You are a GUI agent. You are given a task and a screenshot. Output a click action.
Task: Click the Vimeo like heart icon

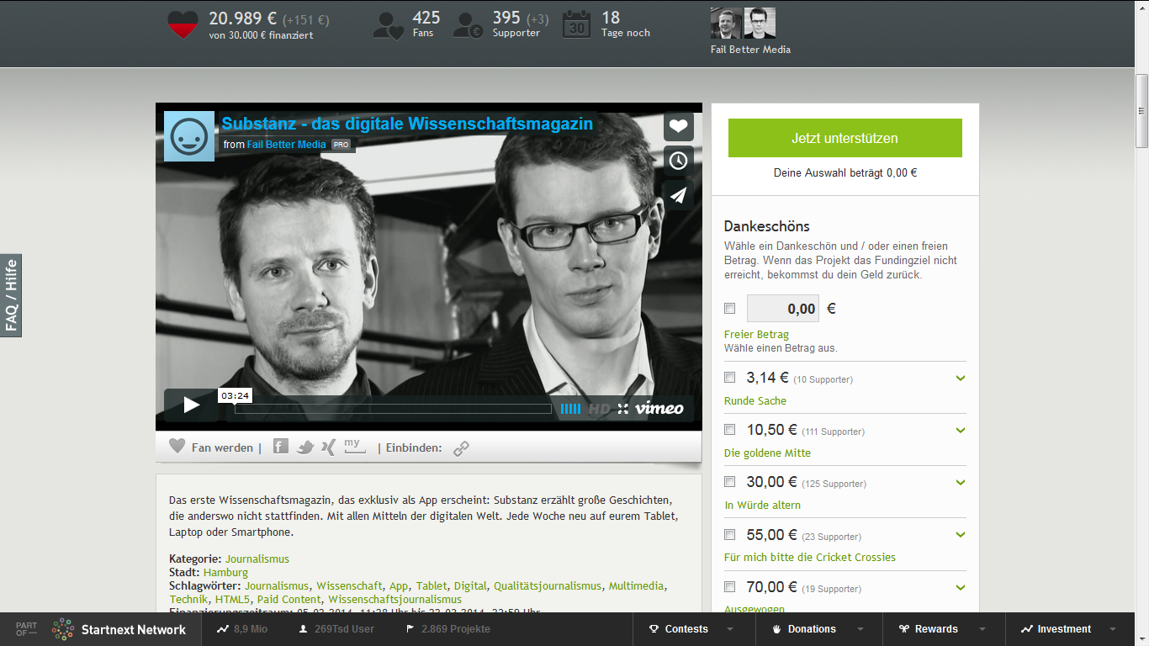point(679,127)
